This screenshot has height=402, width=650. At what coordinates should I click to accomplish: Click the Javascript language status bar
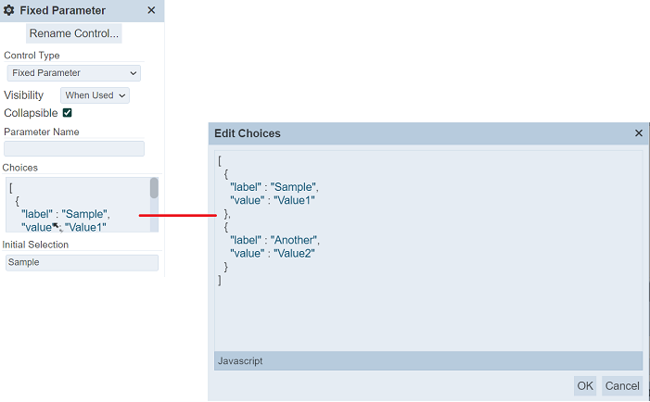428,361
